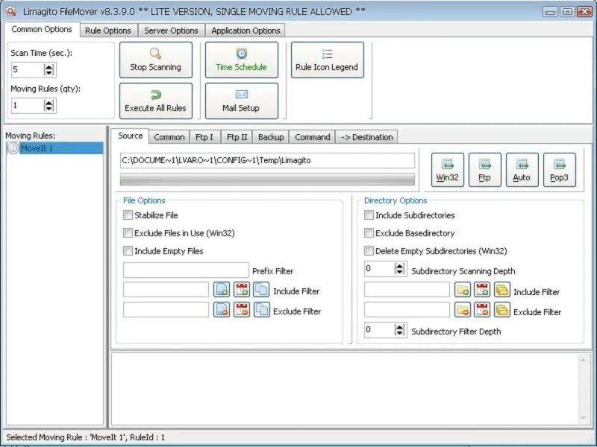The width and height of the screenshot is (597, 447).
Task: Click the Limagito app icon in title bar
Action: point(11,11)
